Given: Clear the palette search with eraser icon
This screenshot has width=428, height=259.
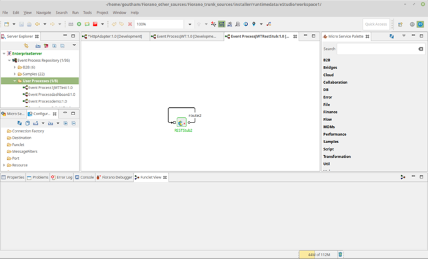Looking at the screenshot, I should pos(421,49).
